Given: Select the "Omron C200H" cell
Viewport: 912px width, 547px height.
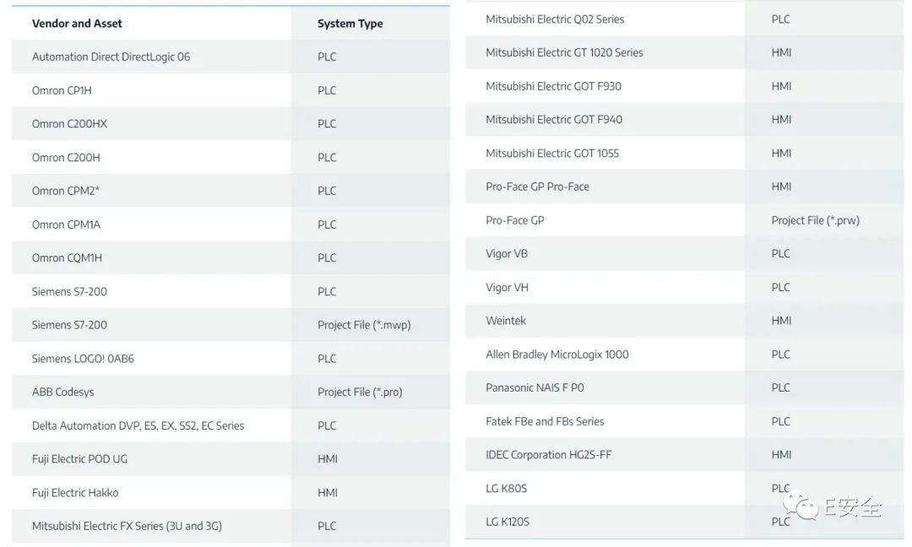Looking at the screenshot, I should coord(66,158).
